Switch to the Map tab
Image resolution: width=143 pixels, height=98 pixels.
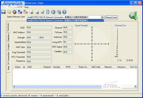click(8, 68)
